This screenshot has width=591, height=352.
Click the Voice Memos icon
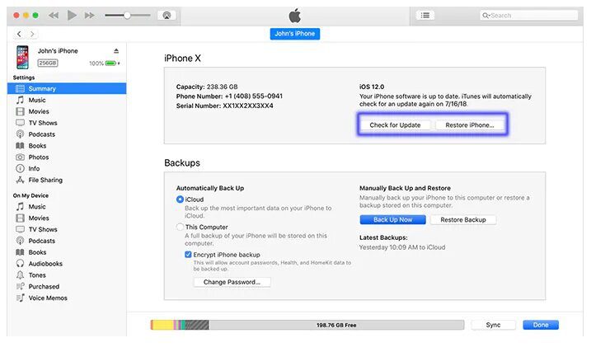20,298
